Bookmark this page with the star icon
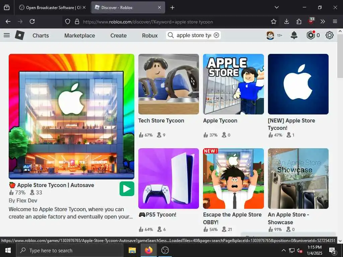 point(273,21)
